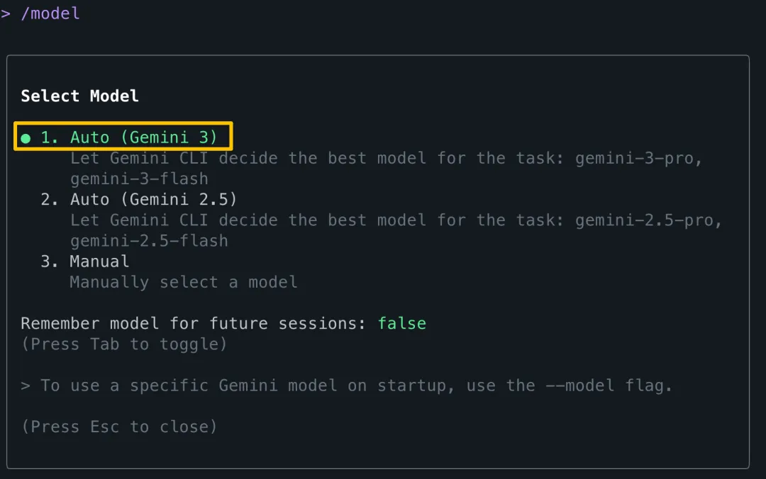Click the ">" marker before the startup tip
The width and height of the screenshot is (766, 479).
(x=26, y=386)
